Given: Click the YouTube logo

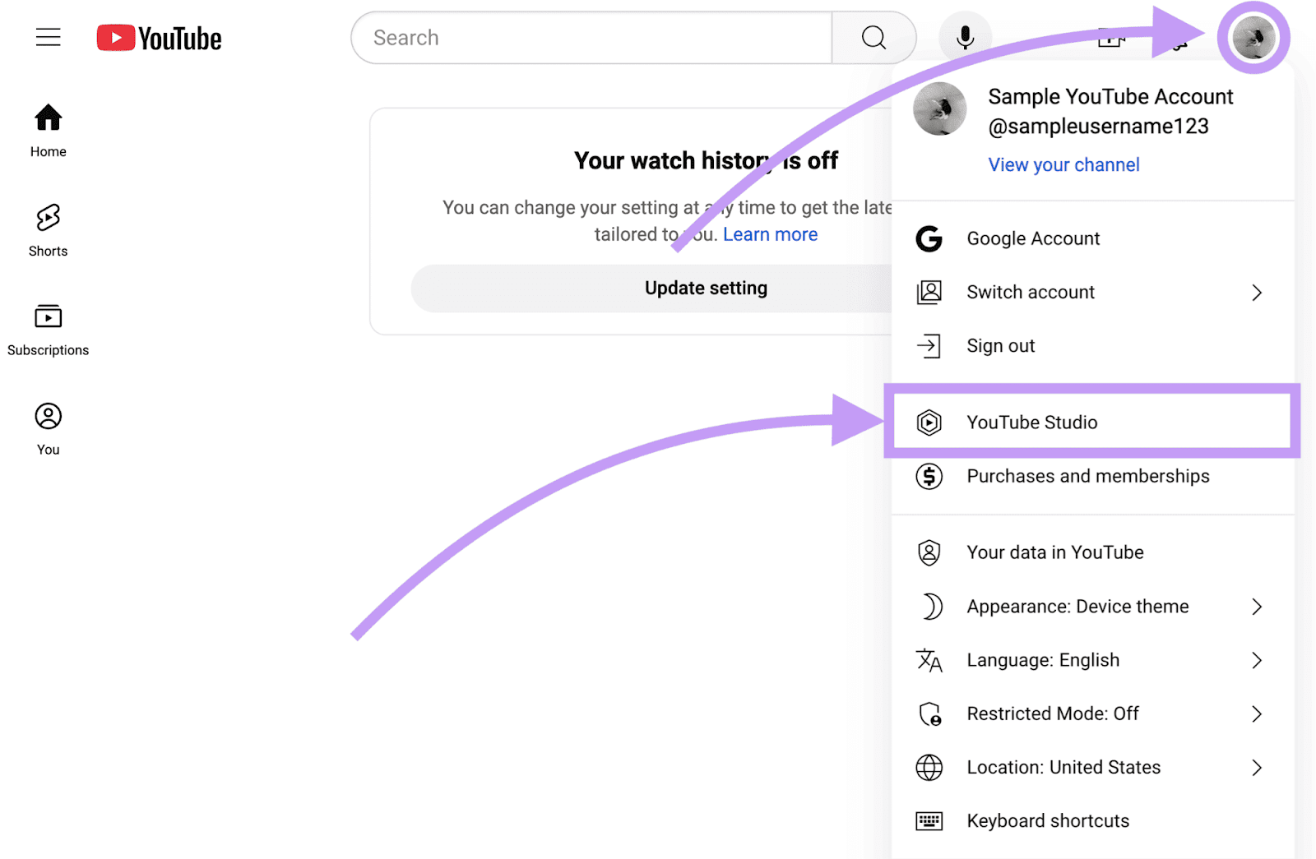Looking at the screenshot, I should point(158,37).
